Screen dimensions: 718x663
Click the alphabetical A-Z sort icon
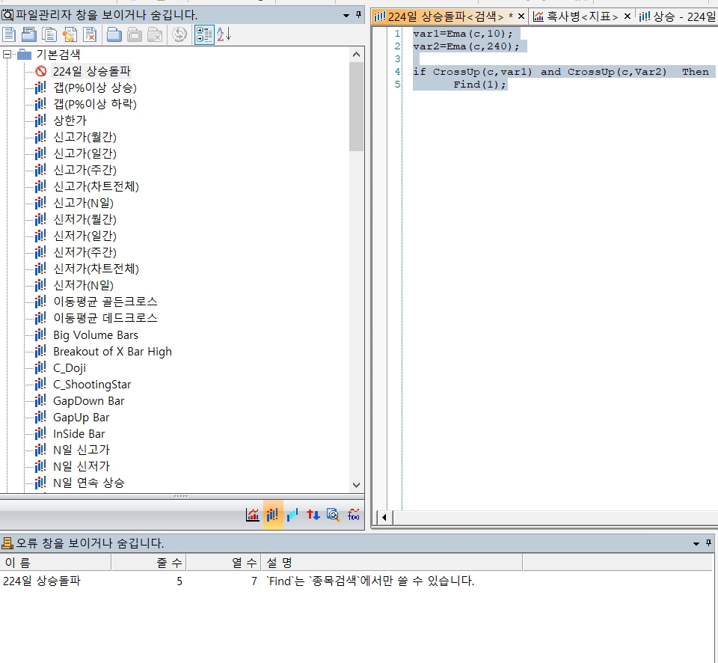(x=224, y=34)
